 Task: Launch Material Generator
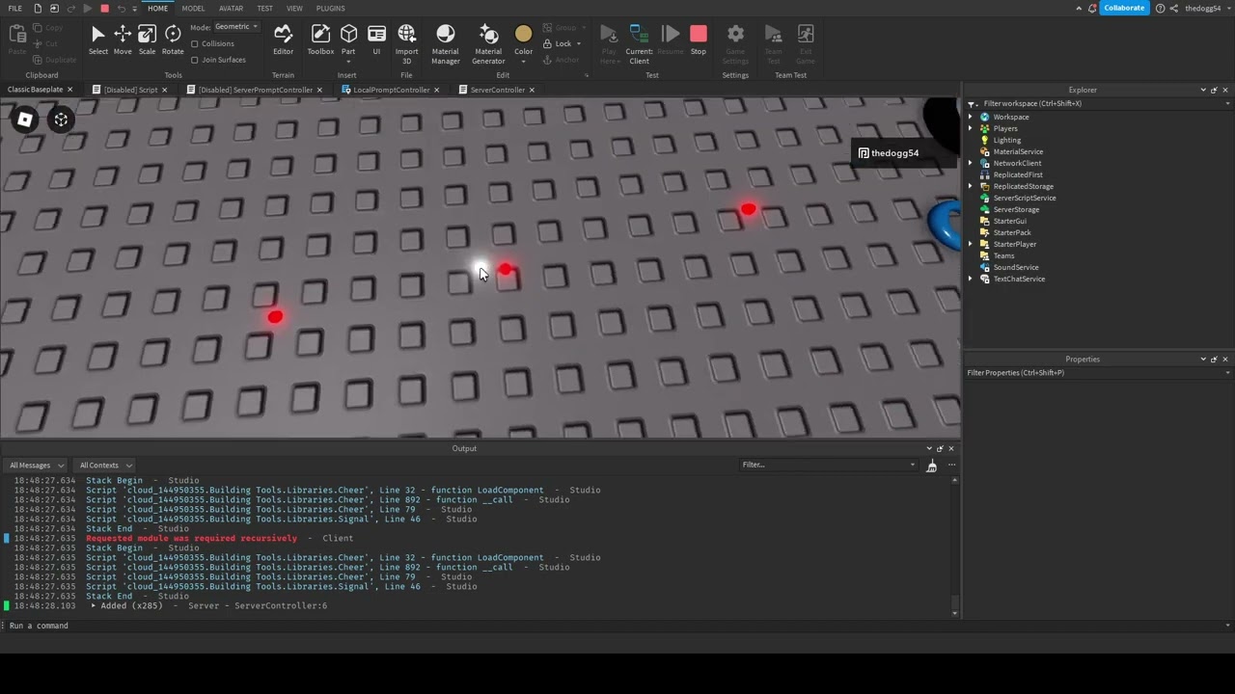[x=488, y=43]
